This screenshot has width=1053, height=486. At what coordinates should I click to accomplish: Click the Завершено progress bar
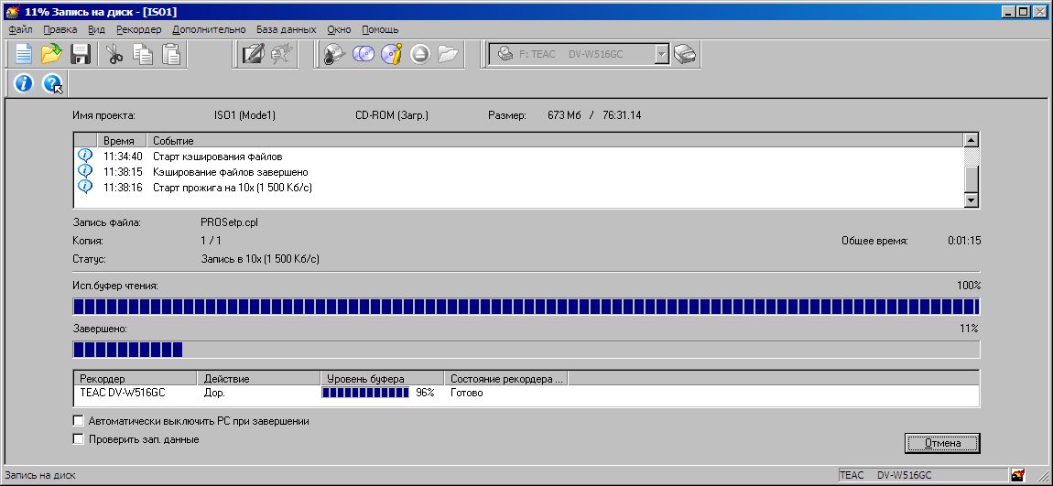[x=526, y=350]
